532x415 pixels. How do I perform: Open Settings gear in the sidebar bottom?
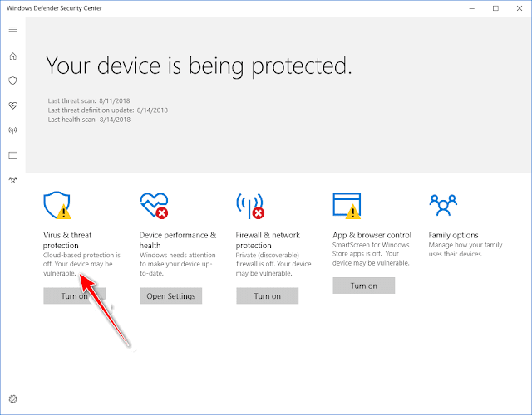tap(13, 398)
